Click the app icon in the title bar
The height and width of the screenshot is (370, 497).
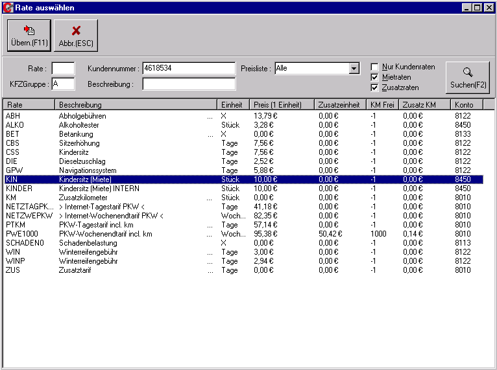(x=8, y=8)
